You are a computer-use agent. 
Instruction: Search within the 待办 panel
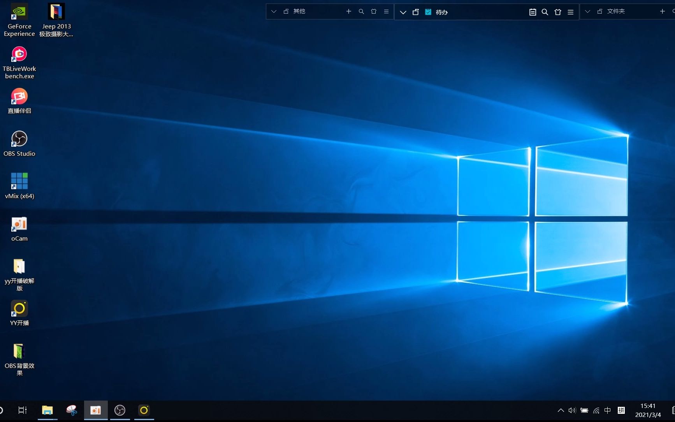[545, 12]
